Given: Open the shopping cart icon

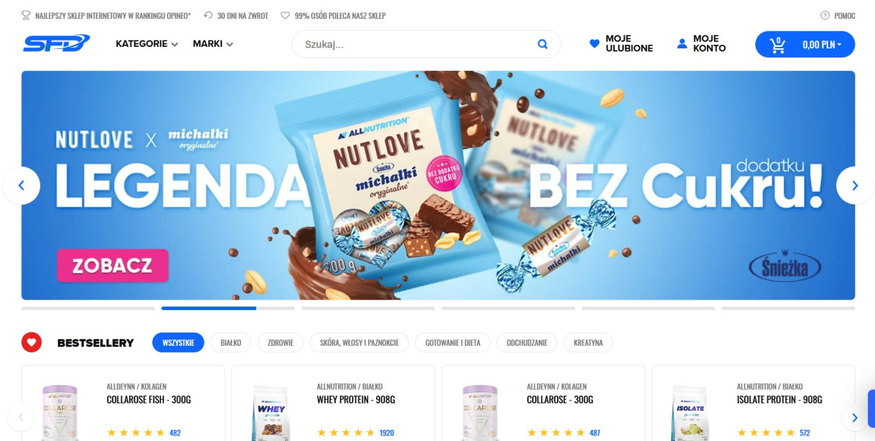Looking at the screenshot, I should [778, 45].
